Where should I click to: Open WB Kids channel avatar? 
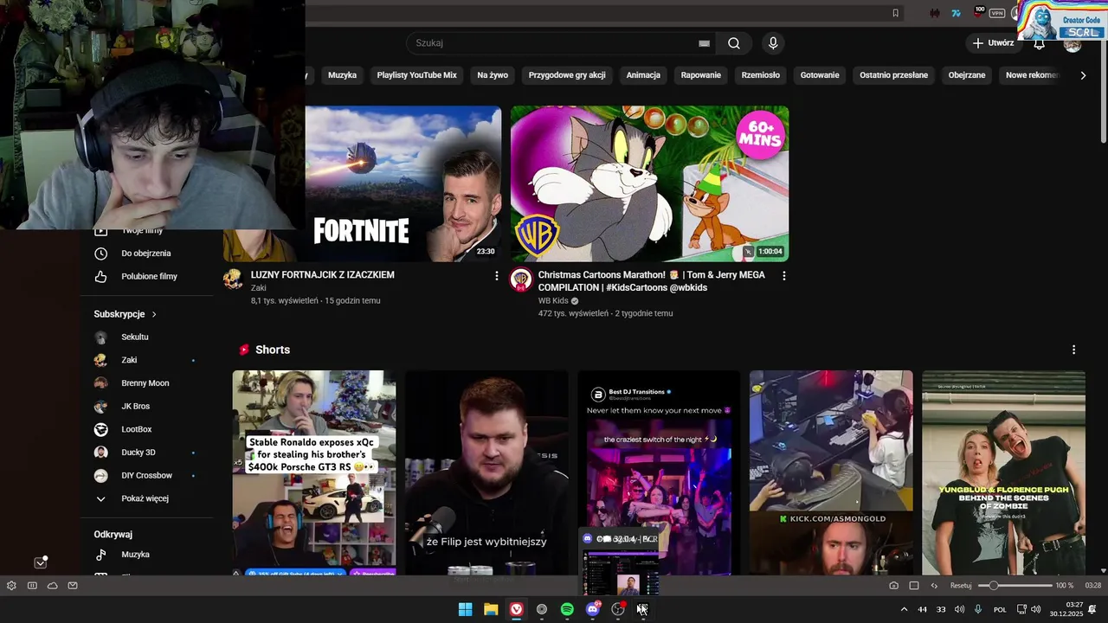pos(520,279)
